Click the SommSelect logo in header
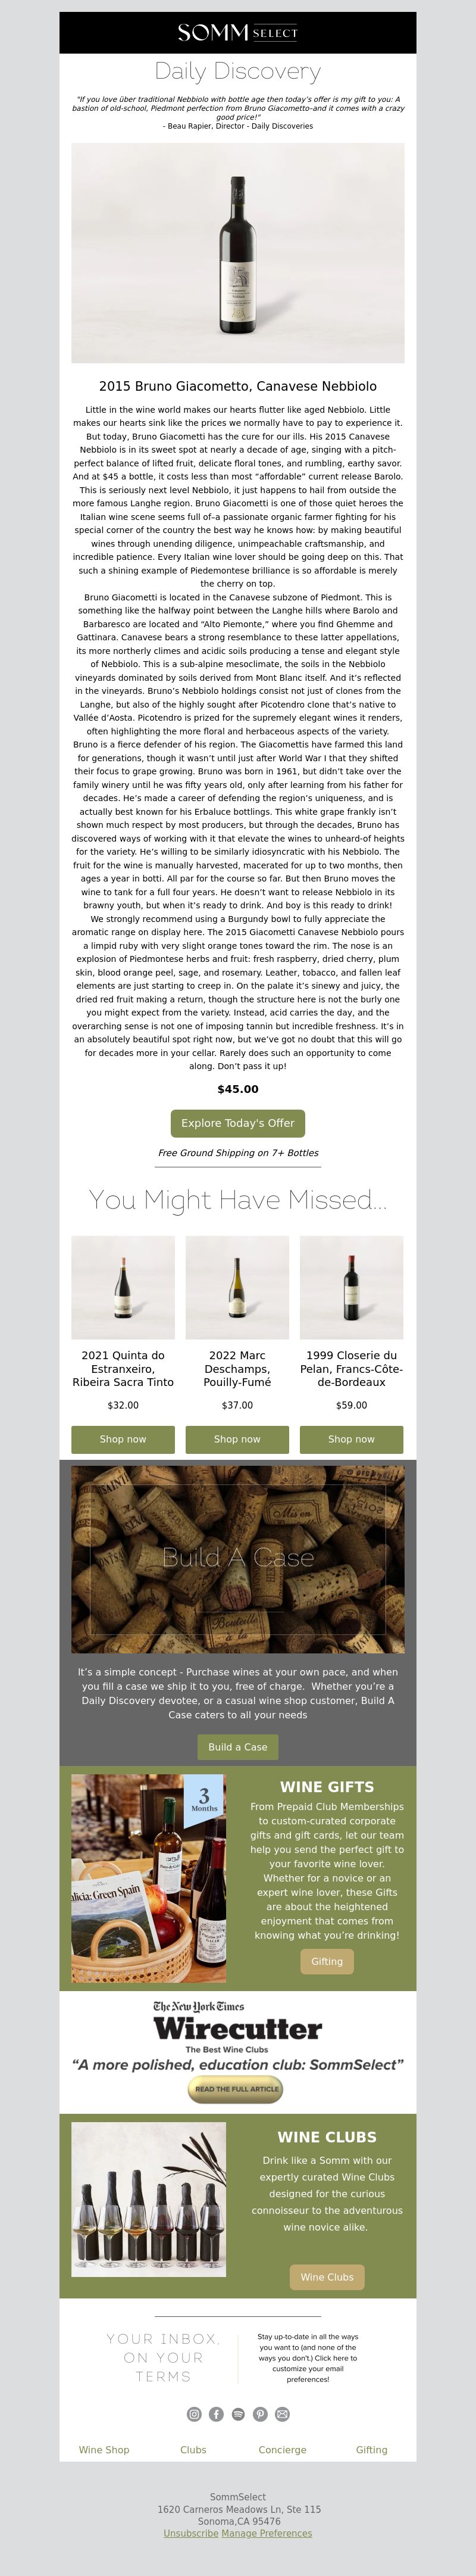This screenshot has width=476, height=2576. click(x=238, y=33)
